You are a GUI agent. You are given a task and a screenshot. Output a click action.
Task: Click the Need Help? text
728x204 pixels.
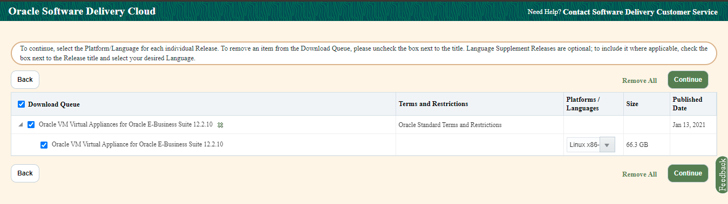click(544, 12)
